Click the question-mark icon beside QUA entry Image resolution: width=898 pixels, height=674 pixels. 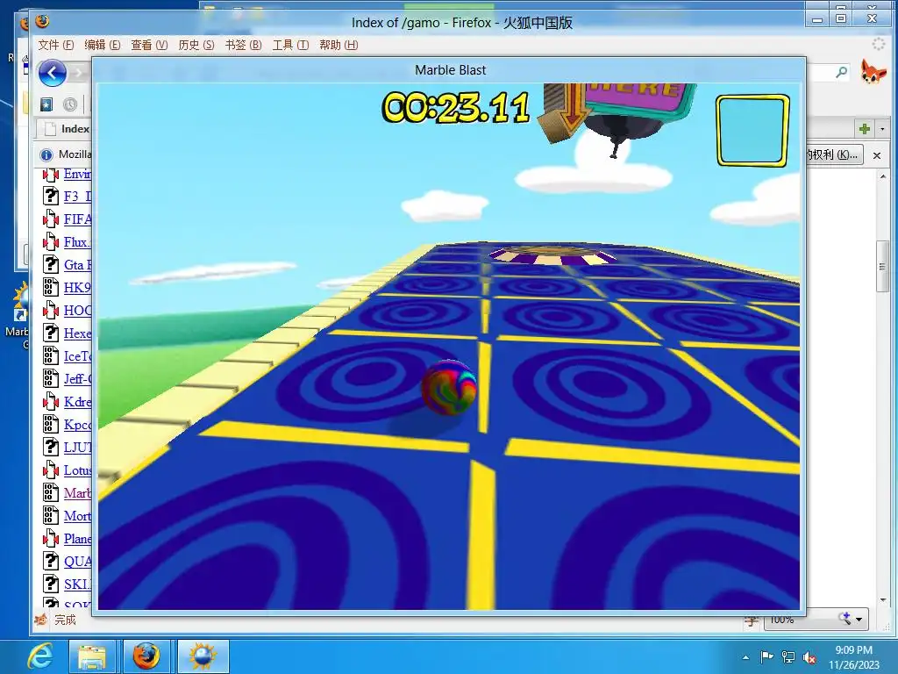point(50,561)
